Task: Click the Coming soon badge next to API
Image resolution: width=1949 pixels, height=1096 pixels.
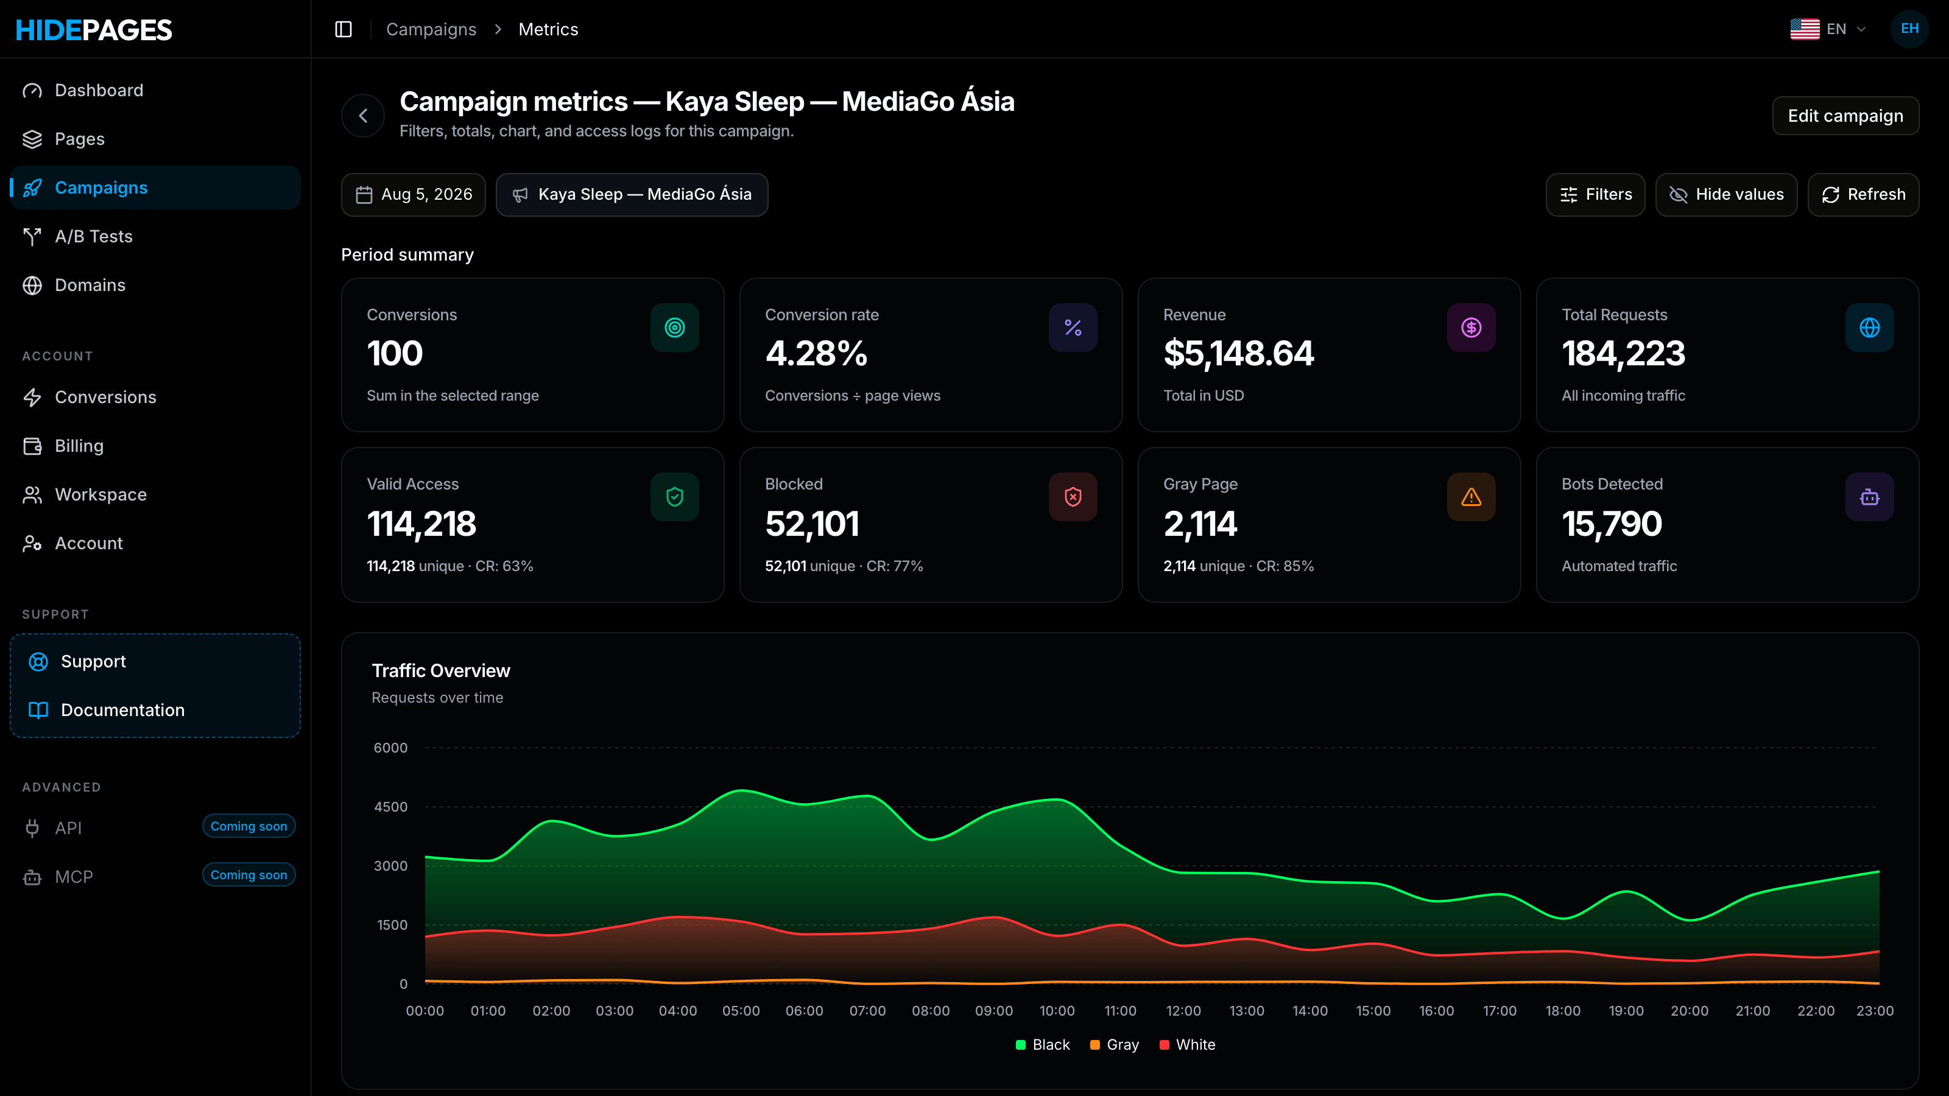Action: 249,827
